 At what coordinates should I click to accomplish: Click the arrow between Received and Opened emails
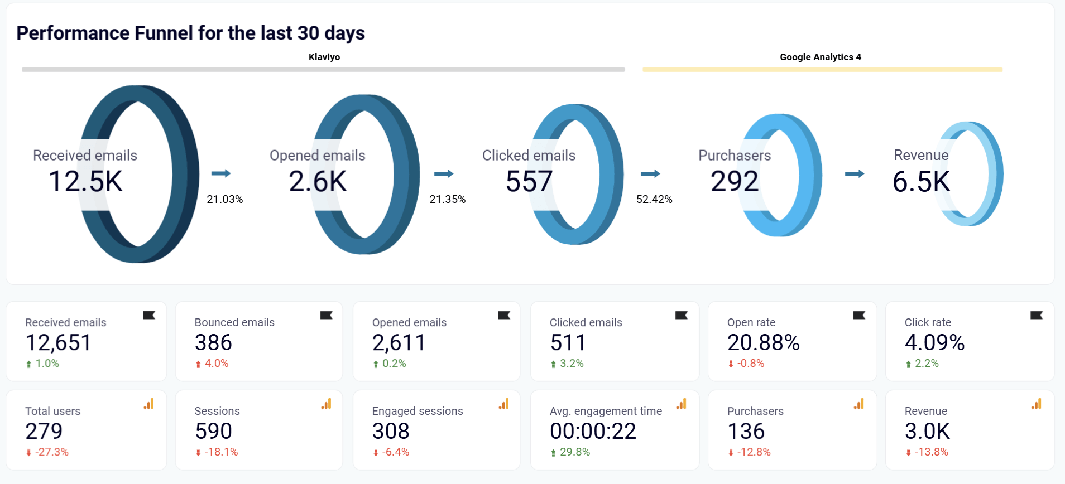(x=221, y=173)
